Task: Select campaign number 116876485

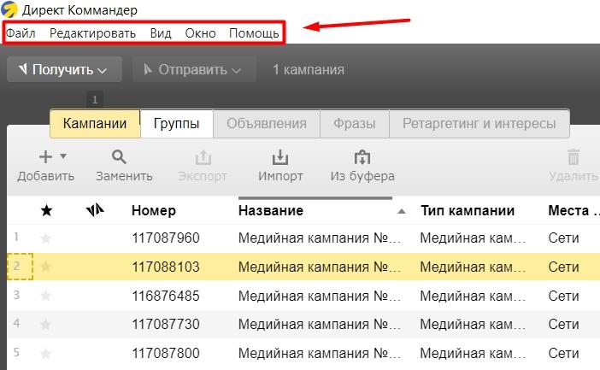Action: [166, 296]
